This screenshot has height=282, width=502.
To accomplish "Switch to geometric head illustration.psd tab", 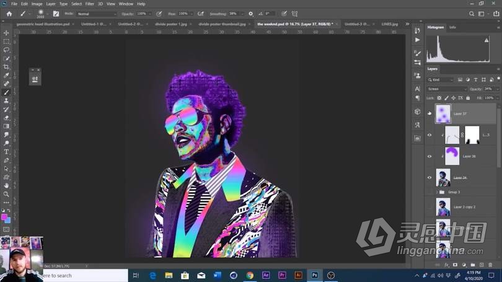I will point(43,24).
